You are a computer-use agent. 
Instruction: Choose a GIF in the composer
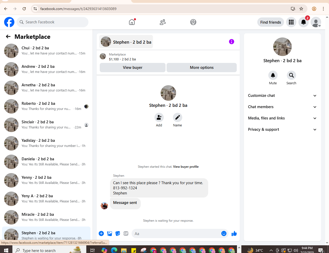click(x=126, y=233)
